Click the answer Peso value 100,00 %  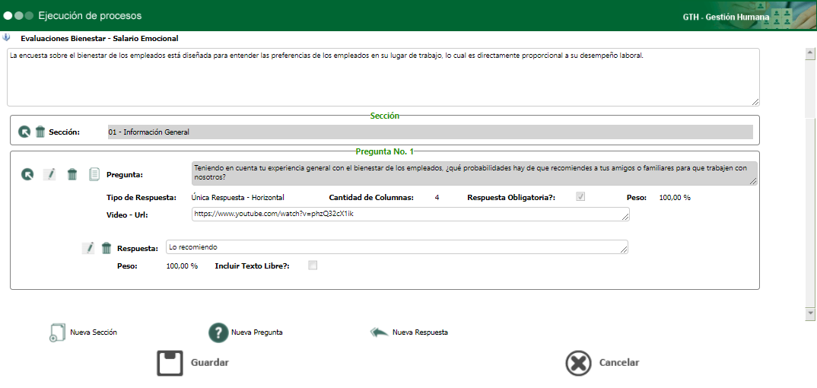tap(182, 266)
